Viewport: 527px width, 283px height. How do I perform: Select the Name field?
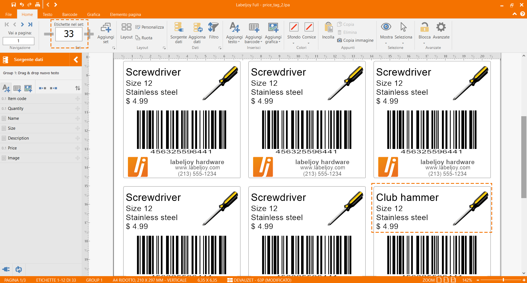(x=41, y=118)
